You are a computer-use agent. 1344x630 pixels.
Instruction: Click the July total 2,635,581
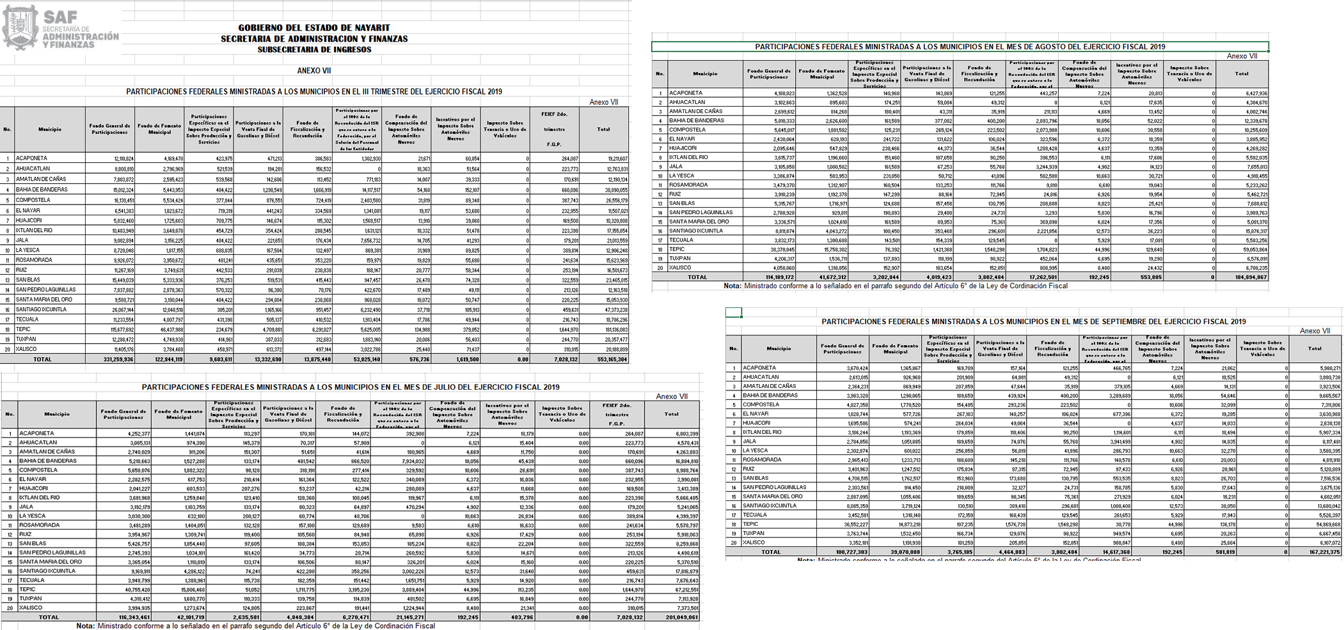233,617
